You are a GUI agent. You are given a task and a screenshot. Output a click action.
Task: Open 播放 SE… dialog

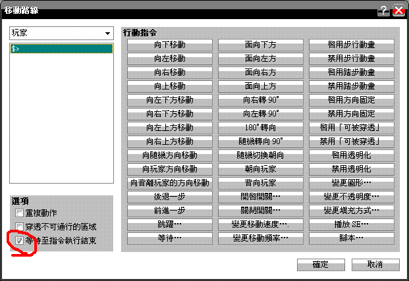click(x=351, y=224)
